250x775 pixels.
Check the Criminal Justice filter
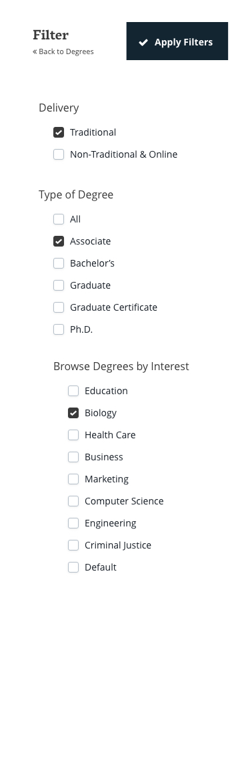[x=73, y=545]
